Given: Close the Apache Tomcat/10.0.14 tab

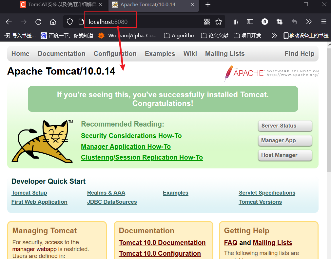Looking at the screenshot, I should [x=192, y=5].
